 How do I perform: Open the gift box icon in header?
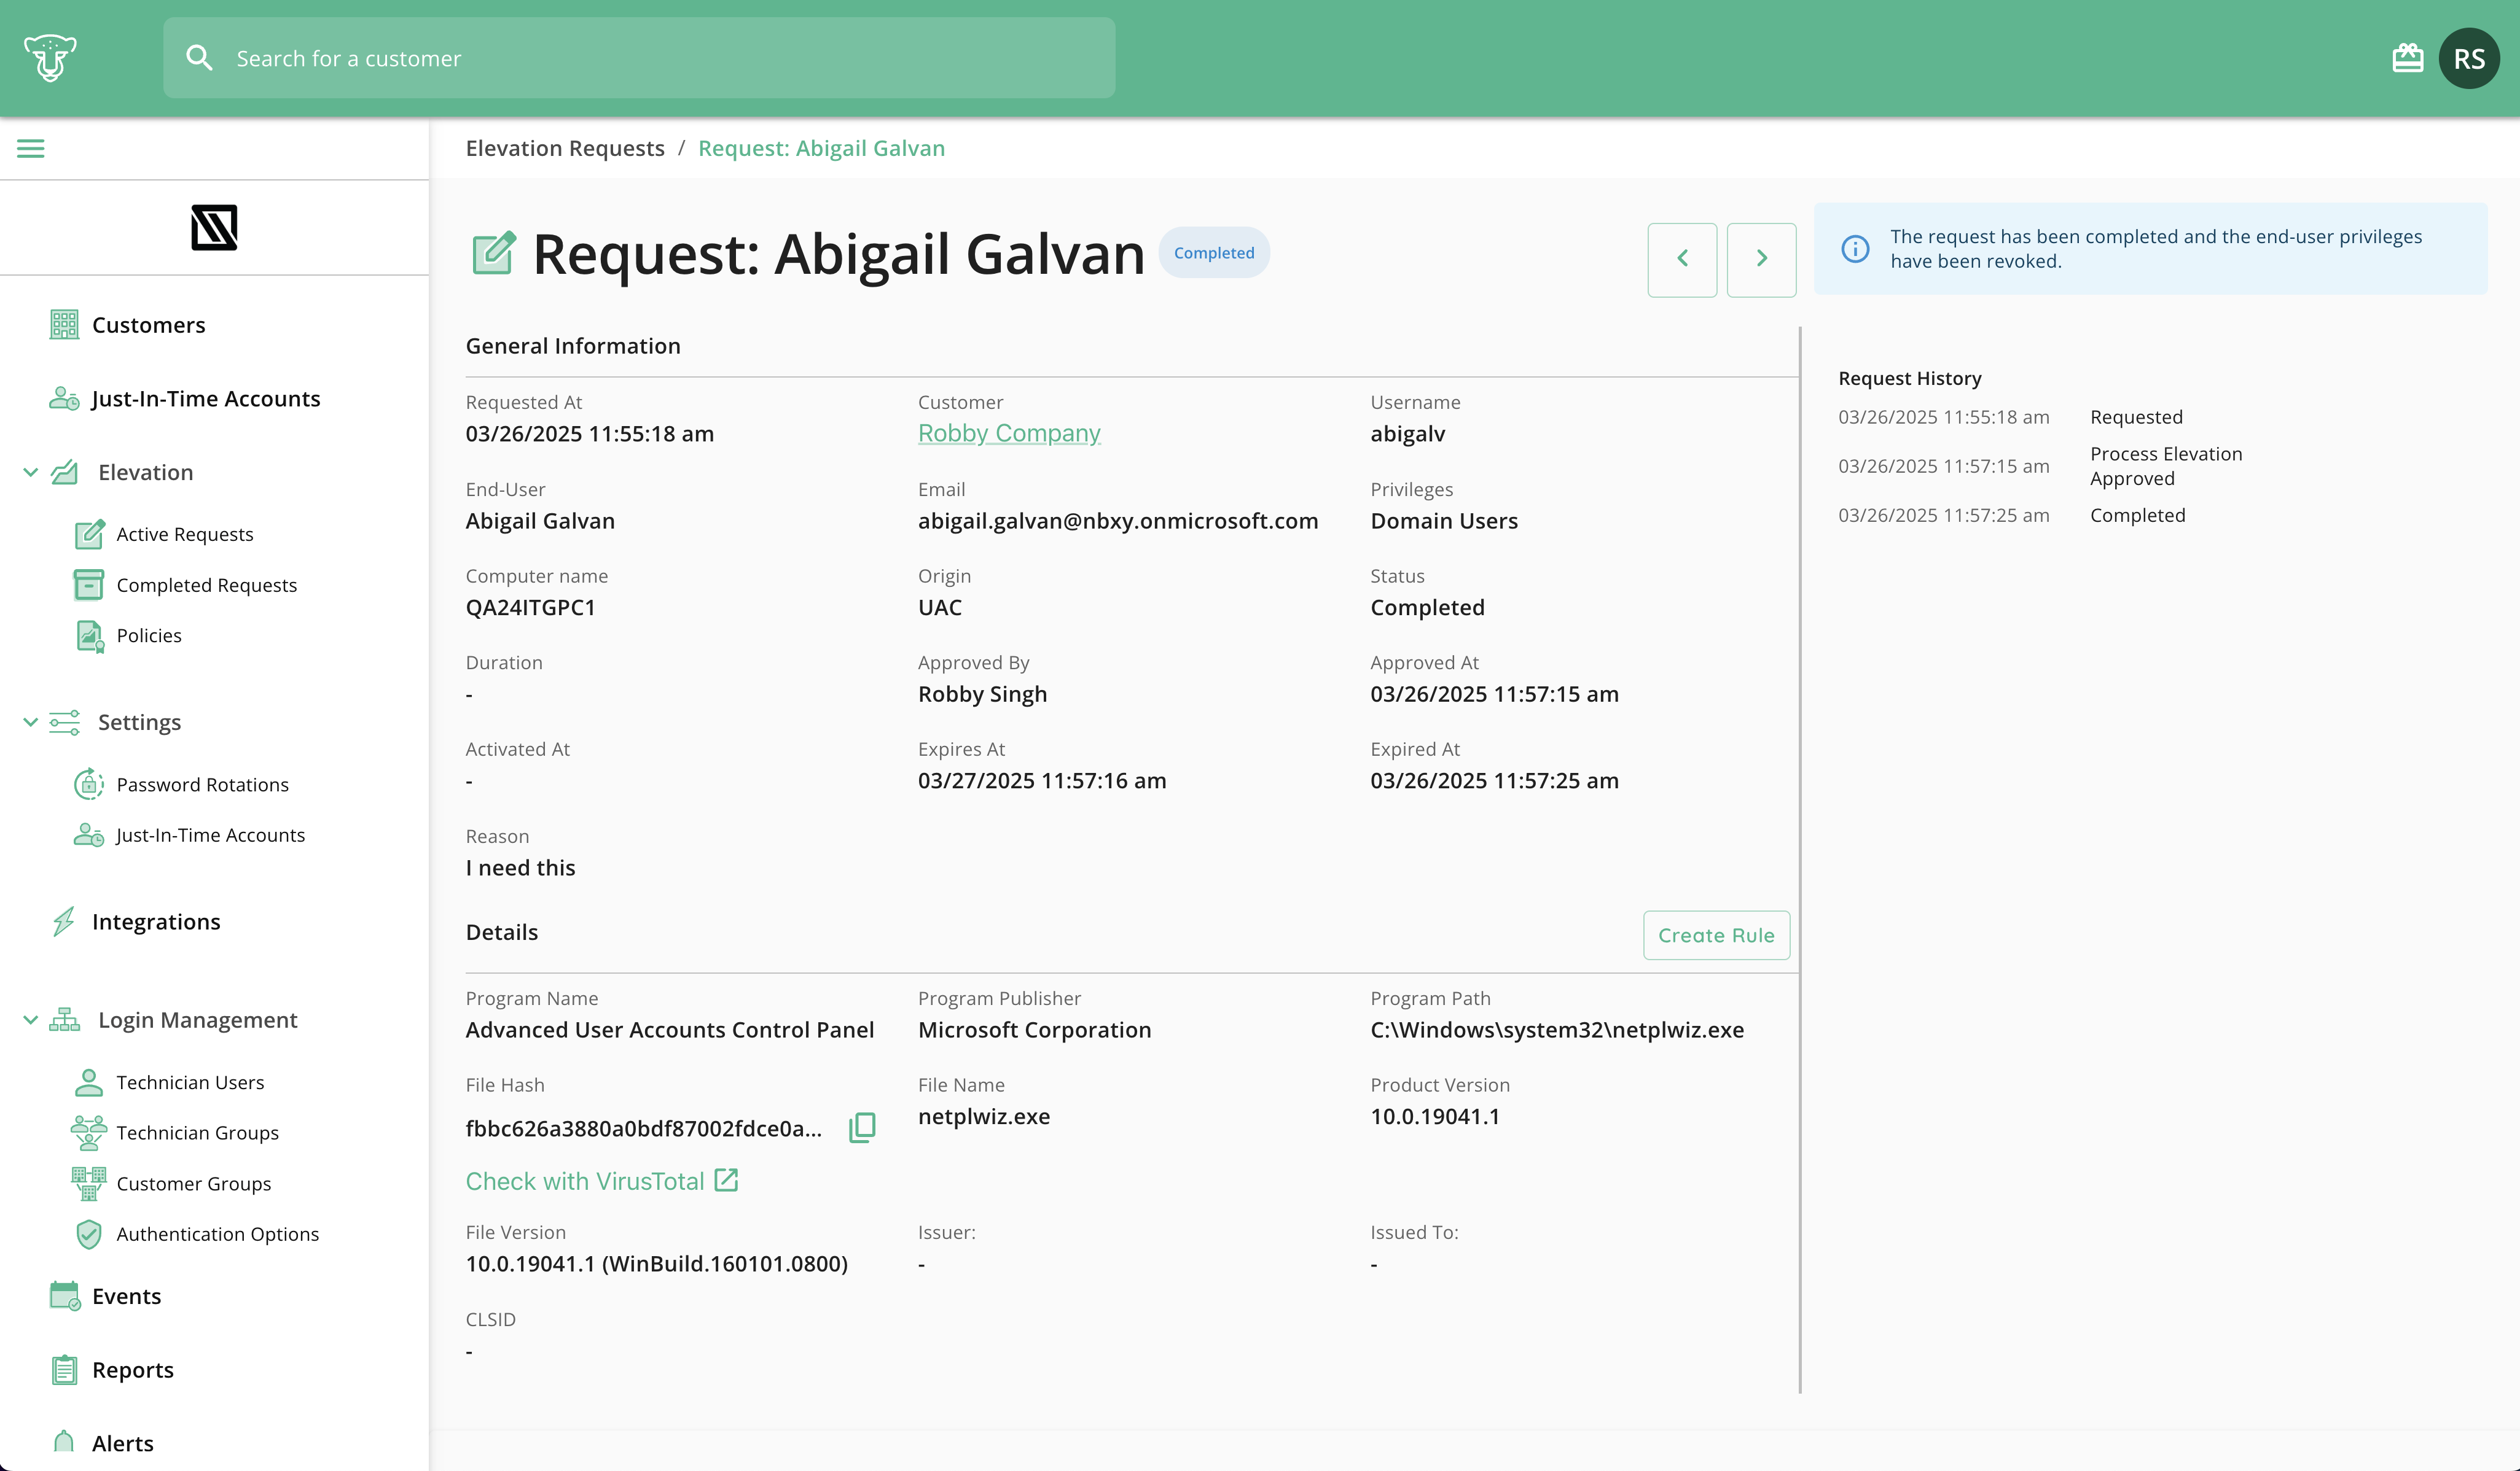click(2407, 58)
